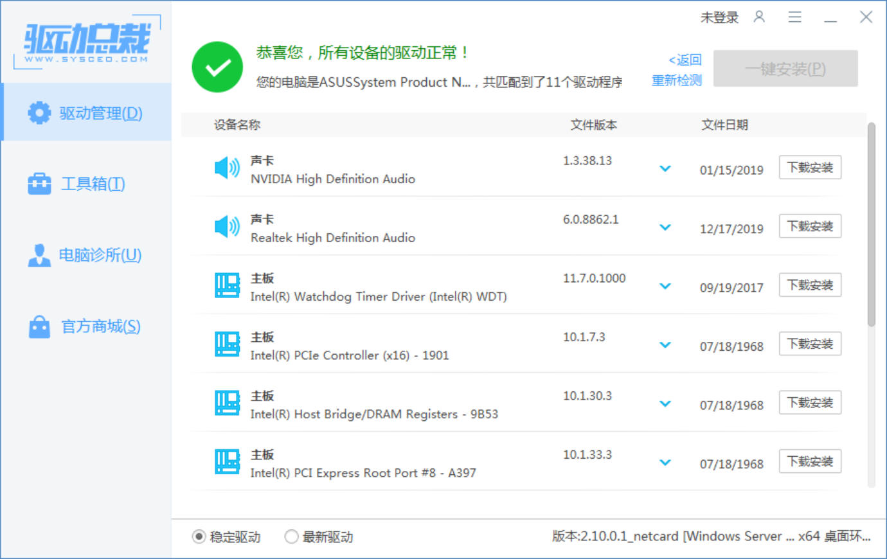Click speaker icon for NVIDIA High Definition Audio

pos(227,168)
